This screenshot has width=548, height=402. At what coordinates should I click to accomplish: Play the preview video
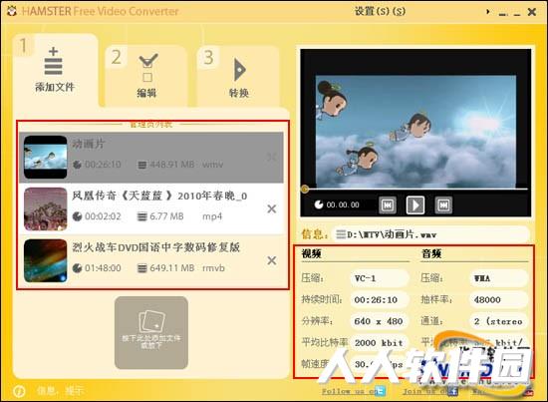[x=415, y=205]
